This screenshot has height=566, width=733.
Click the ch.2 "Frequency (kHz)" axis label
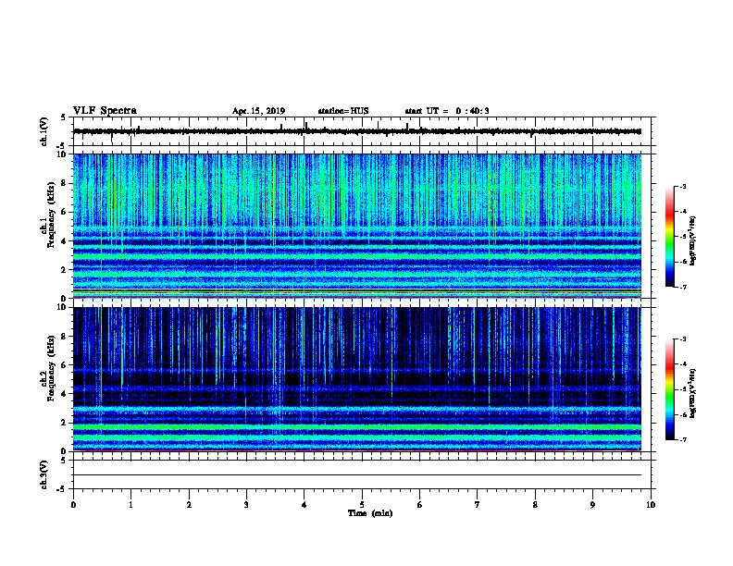[51, 368]
